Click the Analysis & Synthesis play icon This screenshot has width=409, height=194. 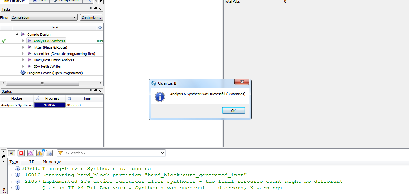point(29,41)
